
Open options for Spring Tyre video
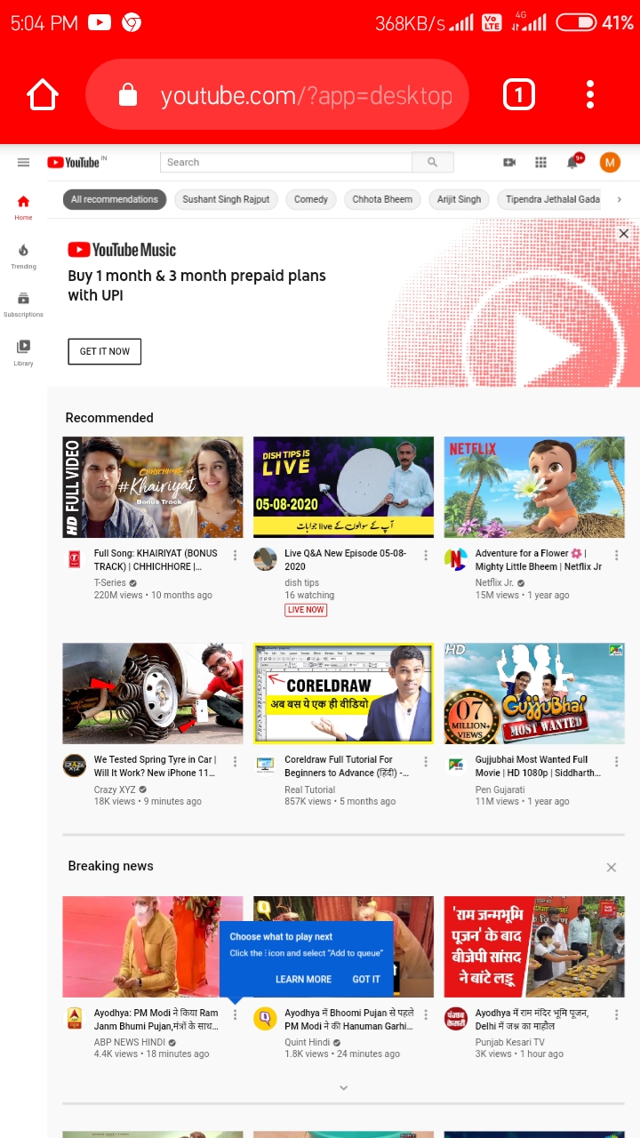point(235,762)
